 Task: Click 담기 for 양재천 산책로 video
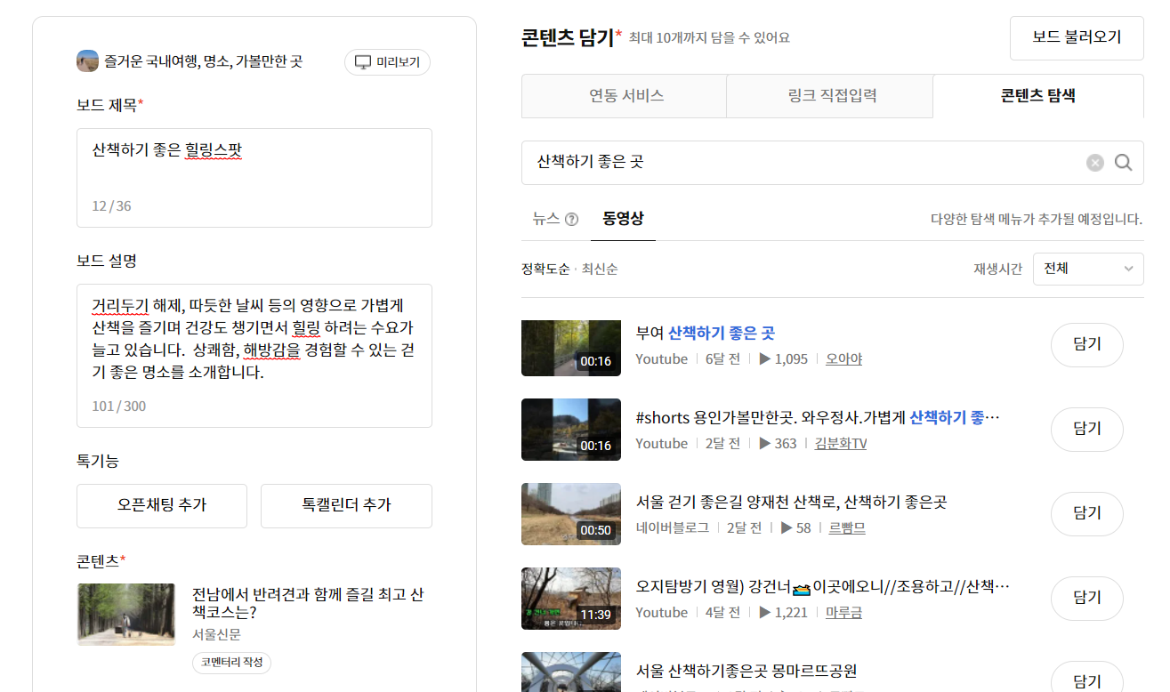tap(1087, 514)
